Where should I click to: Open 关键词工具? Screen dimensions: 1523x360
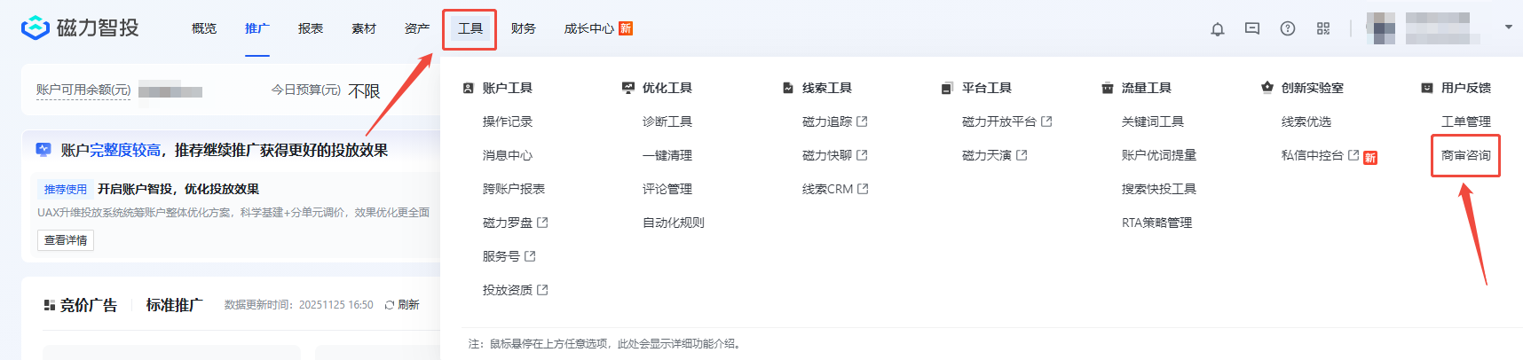click(1153, 121)
